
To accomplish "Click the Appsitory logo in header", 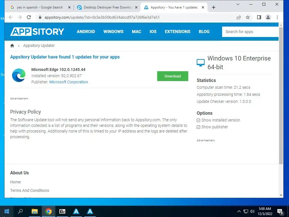I will click(37, 32).
